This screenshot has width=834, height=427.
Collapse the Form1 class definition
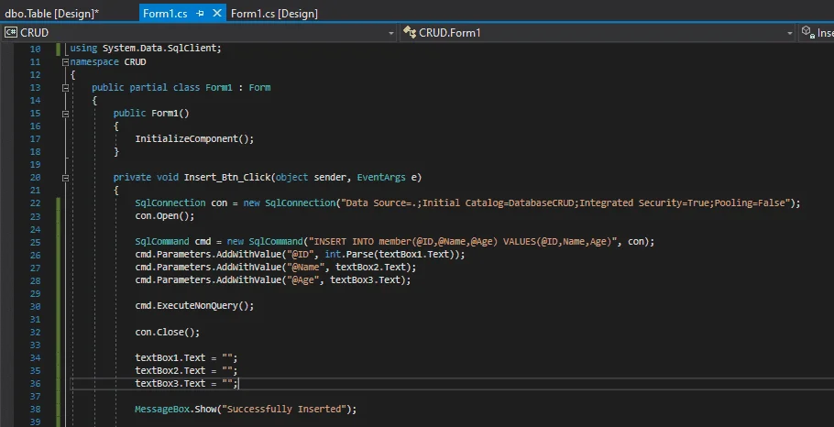pos(65,88)
